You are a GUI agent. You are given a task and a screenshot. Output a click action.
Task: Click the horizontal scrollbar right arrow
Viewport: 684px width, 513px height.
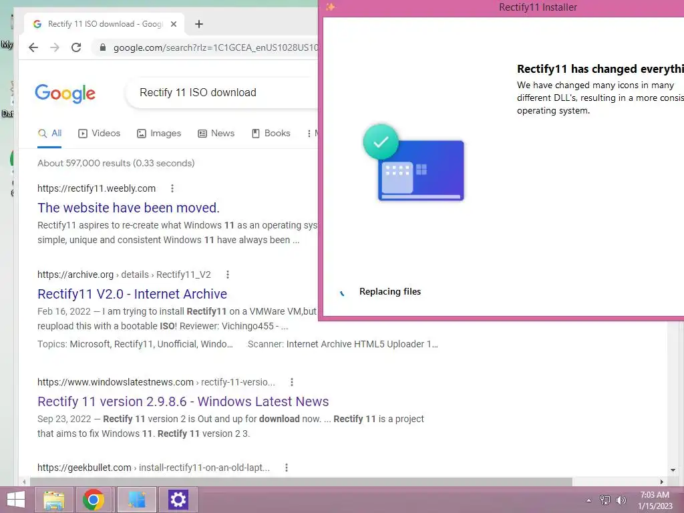pos(662,482)
